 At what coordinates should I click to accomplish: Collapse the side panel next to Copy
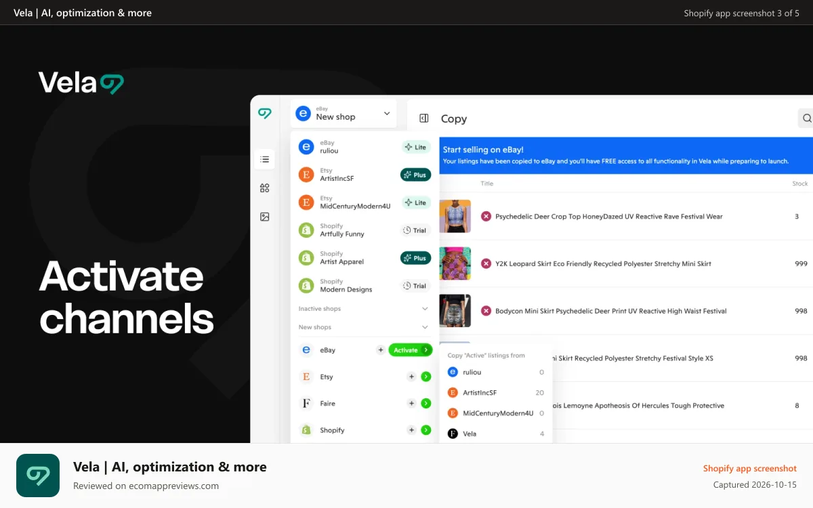click(x=424, y=119)
